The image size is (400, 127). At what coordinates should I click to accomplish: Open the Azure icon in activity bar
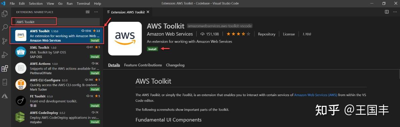5,96
